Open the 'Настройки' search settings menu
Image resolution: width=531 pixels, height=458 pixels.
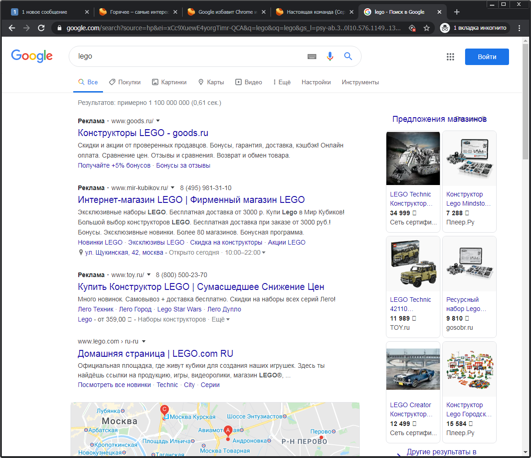pos(316,82)
